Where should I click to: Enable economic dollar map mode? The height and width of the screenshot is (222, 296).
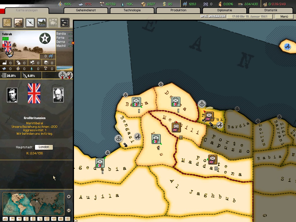26,219
